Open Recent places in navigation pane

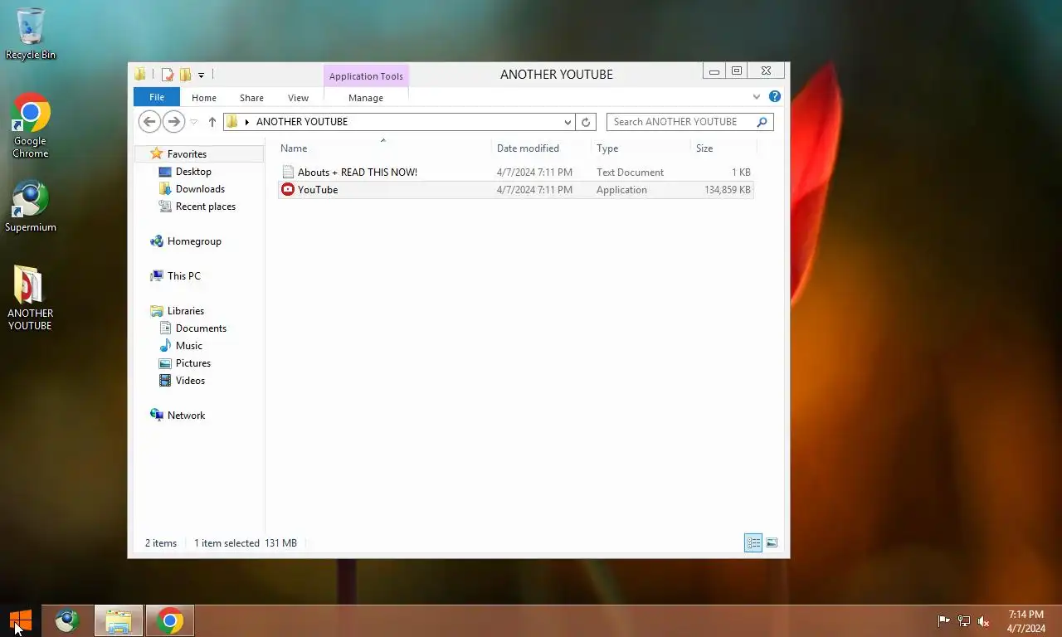(206, 207)
